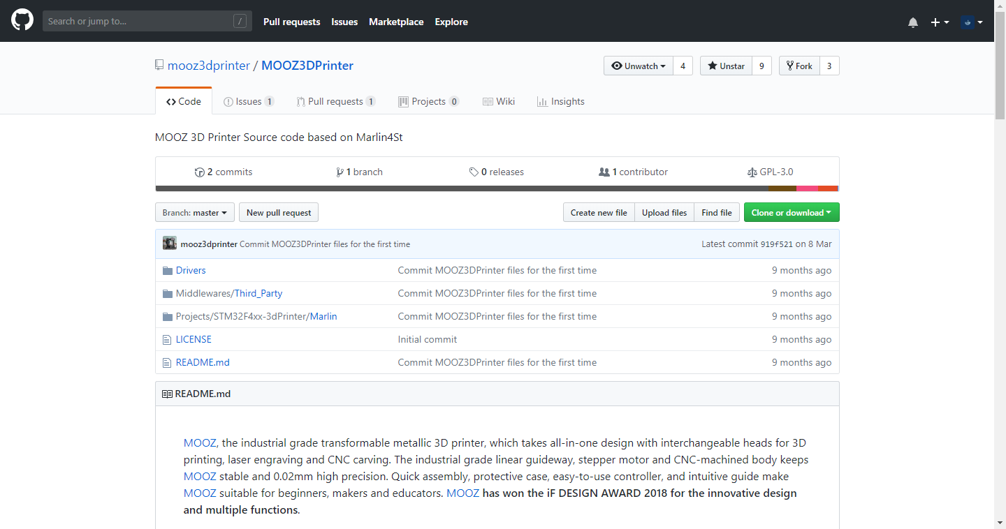View the stargazers count 9
This screenshot has height=529, width=1006.
pyautogui.click(x=761, y=66)
